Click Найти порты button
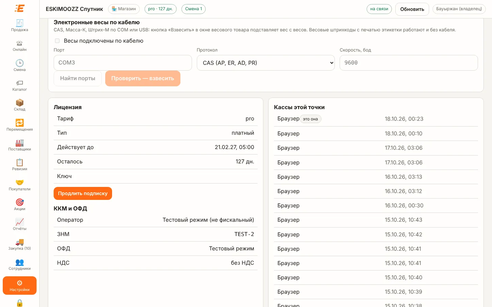492x307 pixels. (x=78, y=78)
